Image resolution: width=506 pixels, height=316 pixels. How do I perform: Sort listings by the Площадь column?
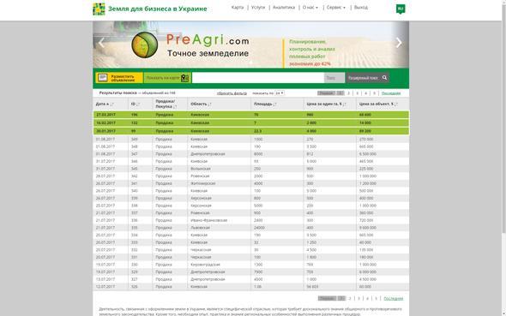[265, 104]
